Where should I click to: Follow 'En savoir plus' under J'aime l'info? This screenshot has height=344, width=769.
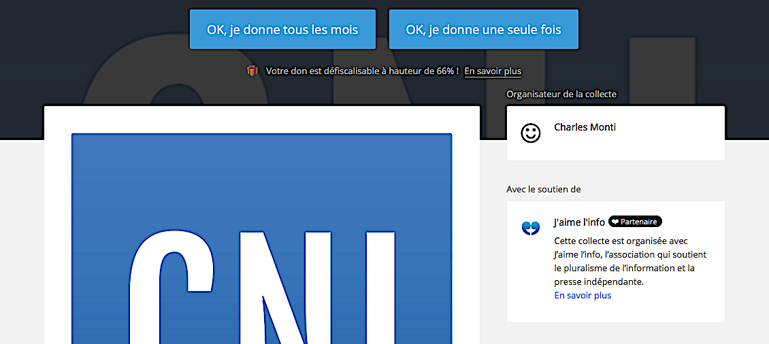point(583,296)
